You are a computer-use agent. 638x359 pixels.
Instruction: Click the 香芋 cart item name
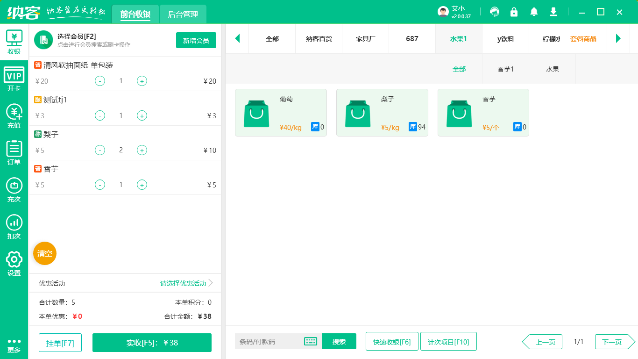(51, 169)
